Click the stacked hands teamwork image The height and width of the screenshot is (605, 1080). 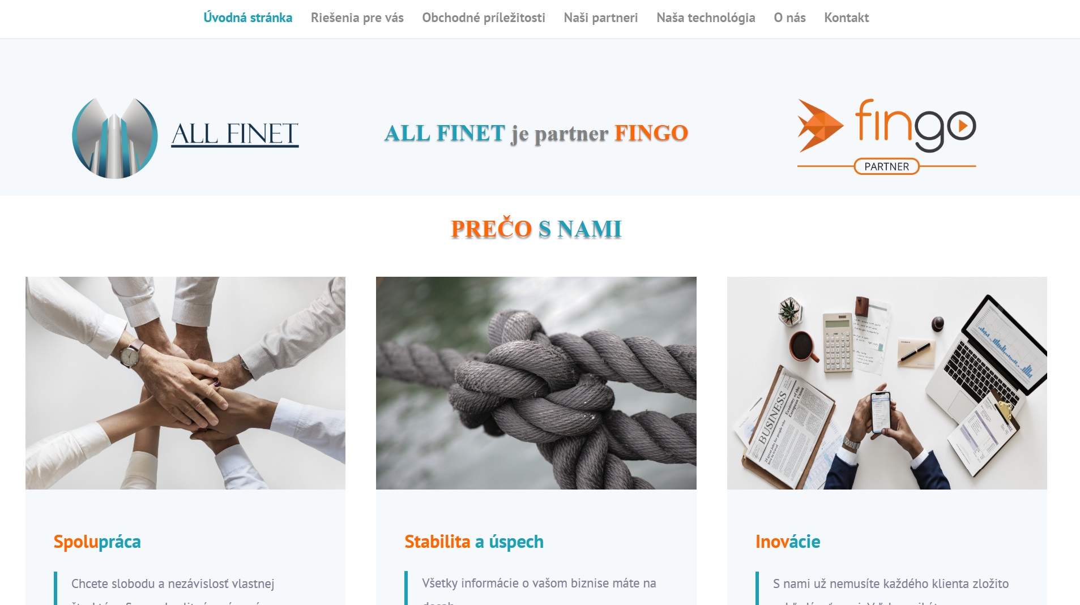pyautogui.click(x=185, y=383)
